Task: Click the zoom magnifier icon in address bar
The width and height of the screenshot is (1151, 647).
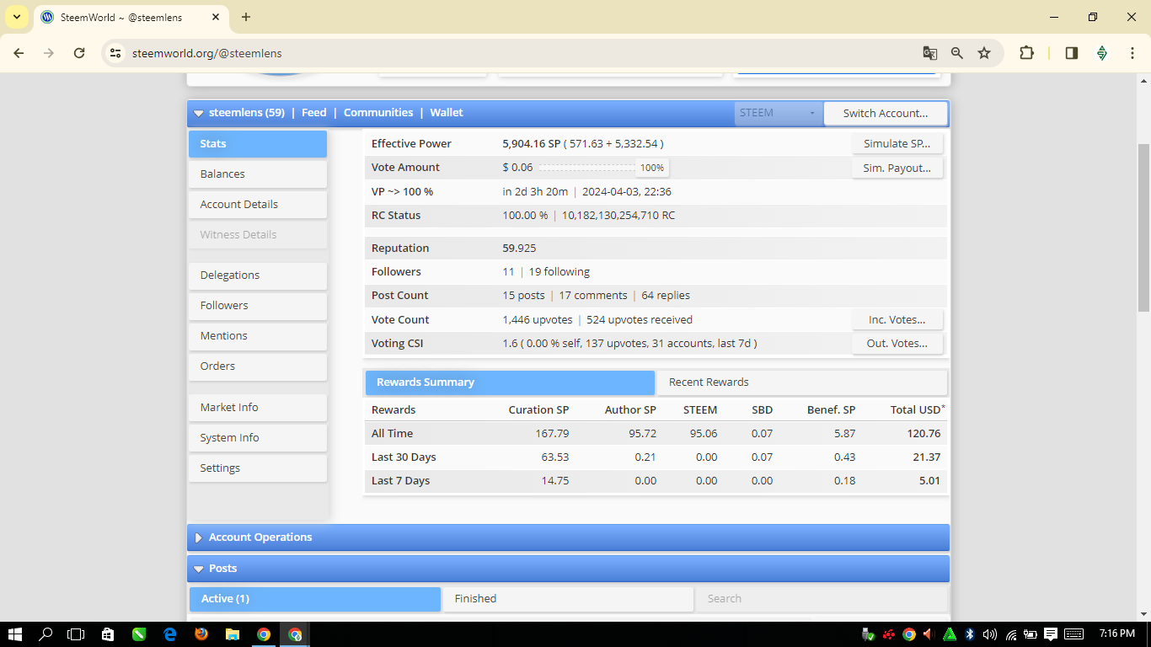Action: click(957, 53)
